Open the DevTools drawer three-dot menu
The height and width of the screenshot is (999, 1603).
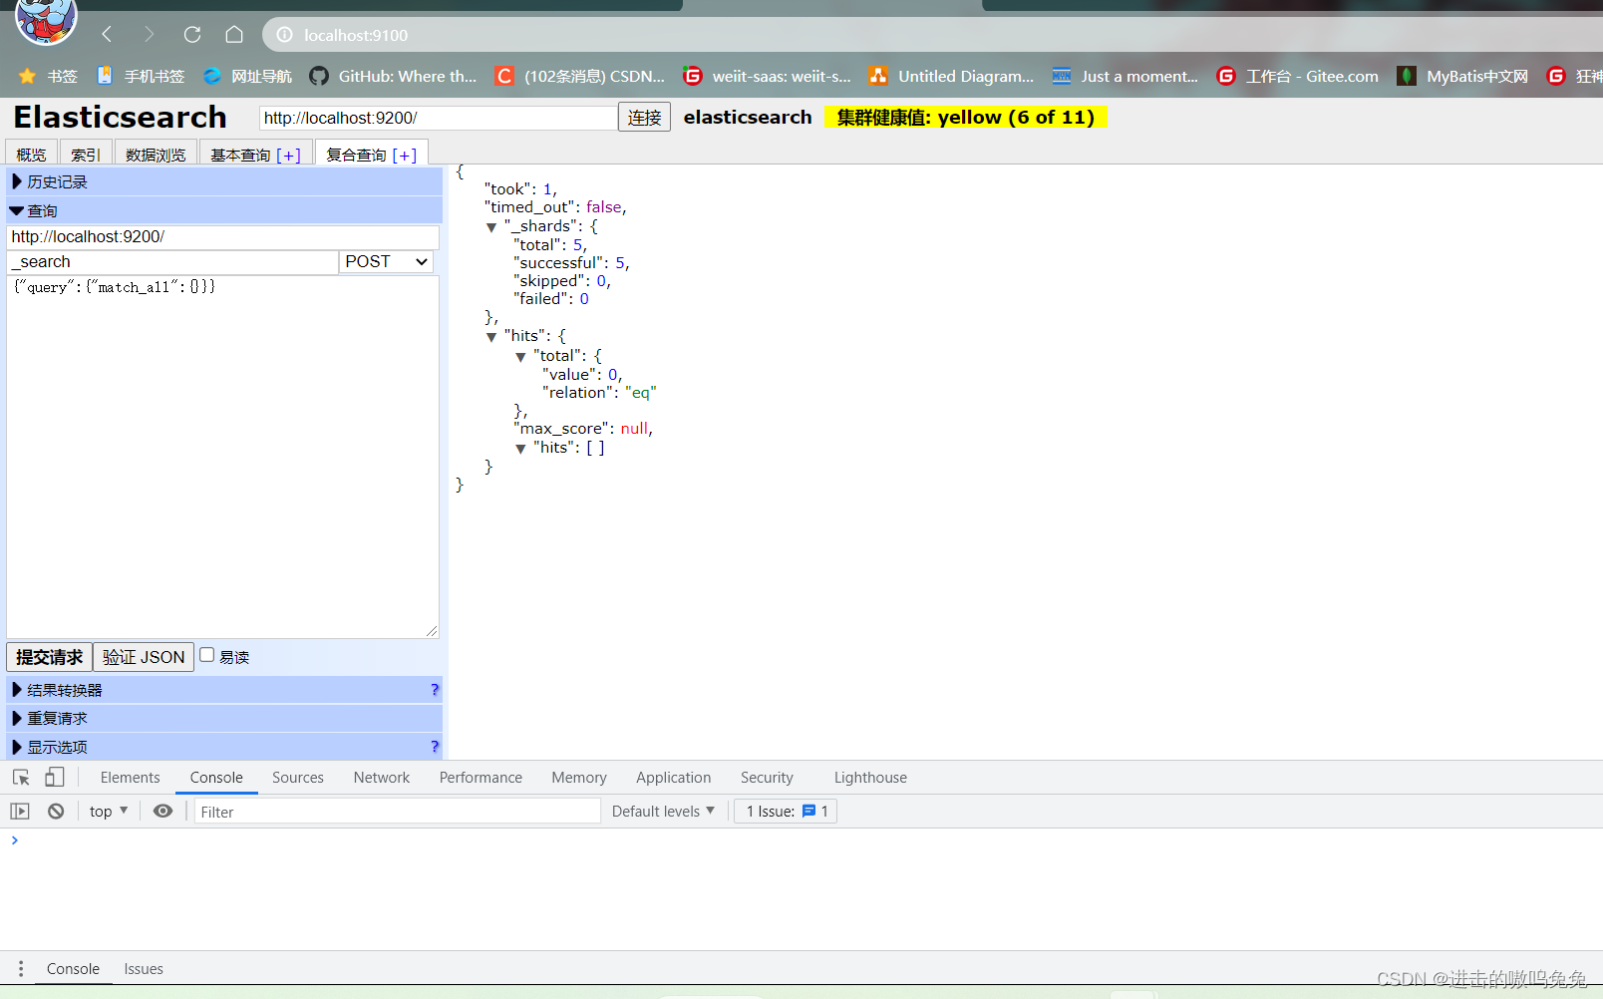coord(20,969)
